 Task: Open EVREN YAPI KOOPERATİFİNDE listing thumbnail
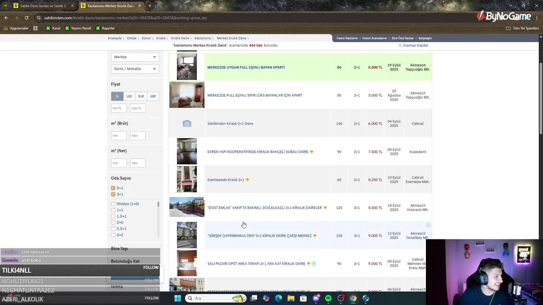click(x=187, y=151)
